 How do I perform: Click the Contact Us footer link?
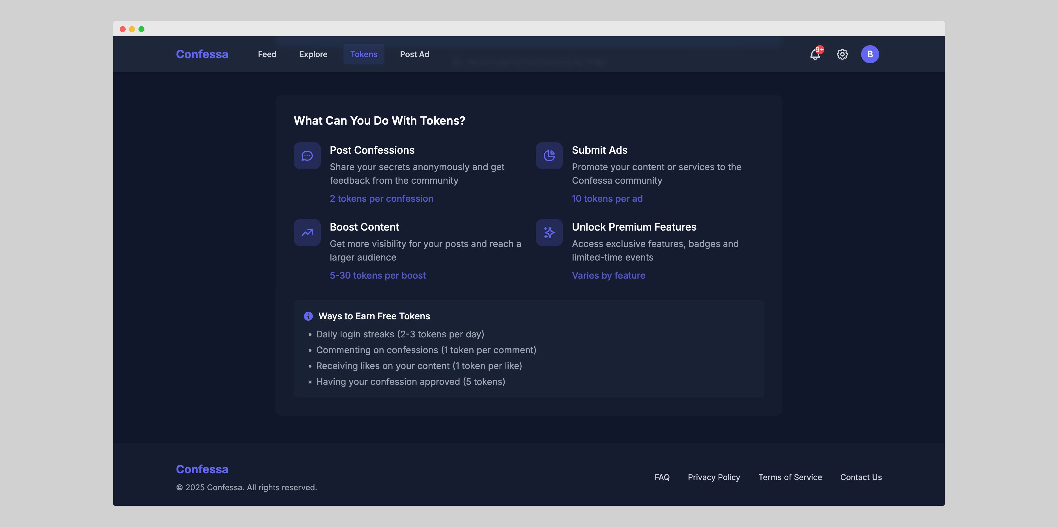[x=861, y=477]
